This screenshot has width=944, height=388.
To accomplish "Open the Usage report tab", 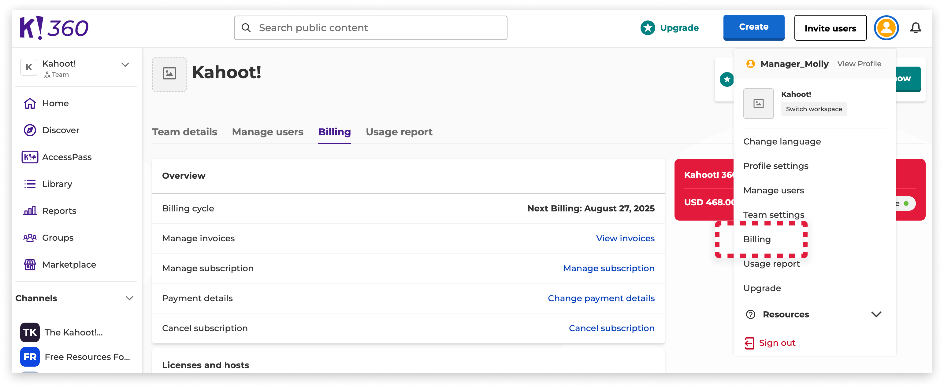I will pos(399,132).
